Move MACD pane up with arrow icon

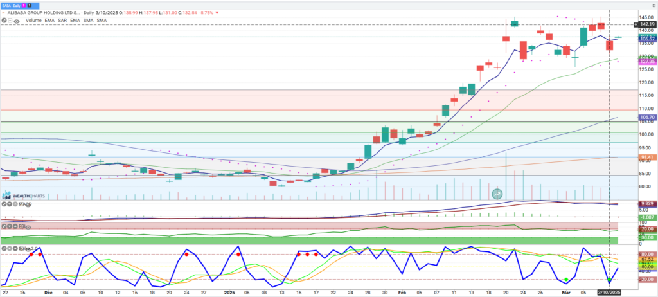(15, 204)
